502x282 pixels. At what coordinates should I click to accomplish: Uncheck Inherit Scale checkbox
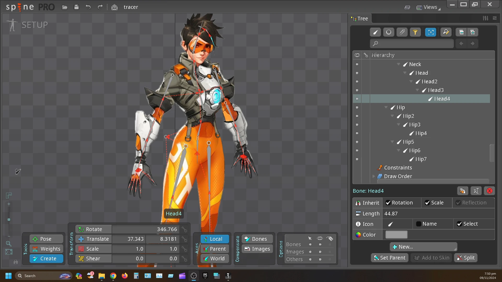[427, 203]
